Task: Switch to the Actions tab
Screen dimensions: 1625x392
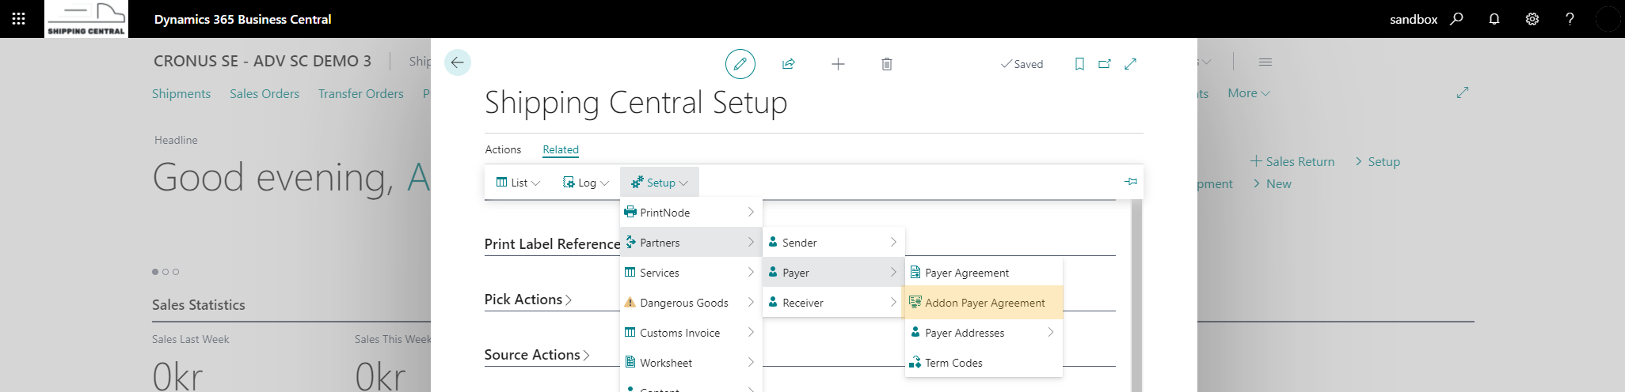Action: [503, 149]
